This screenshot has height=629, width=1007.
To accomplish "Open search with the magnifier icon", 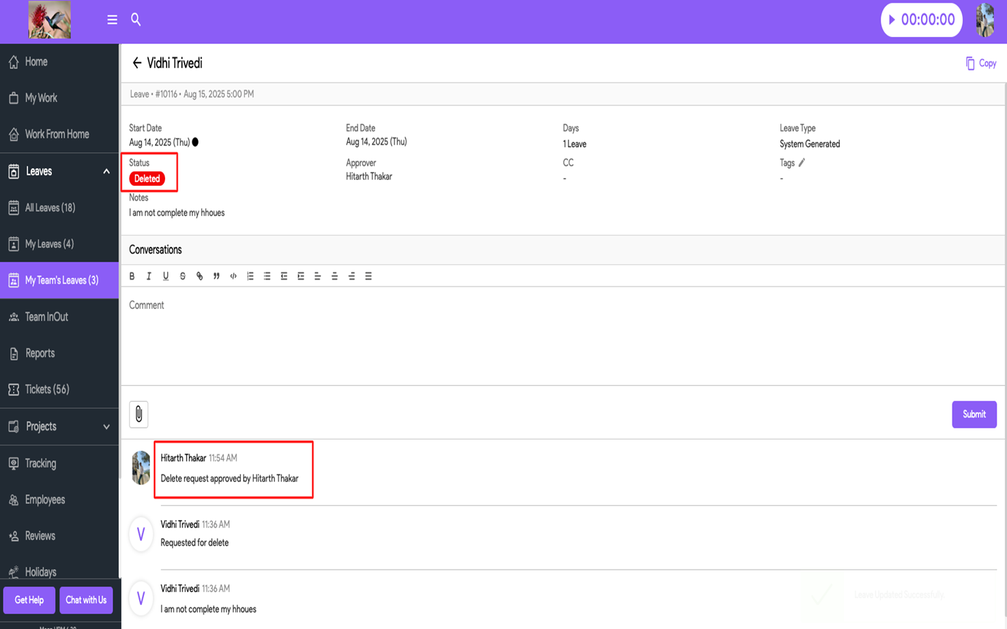I will (x=136, y=20).
